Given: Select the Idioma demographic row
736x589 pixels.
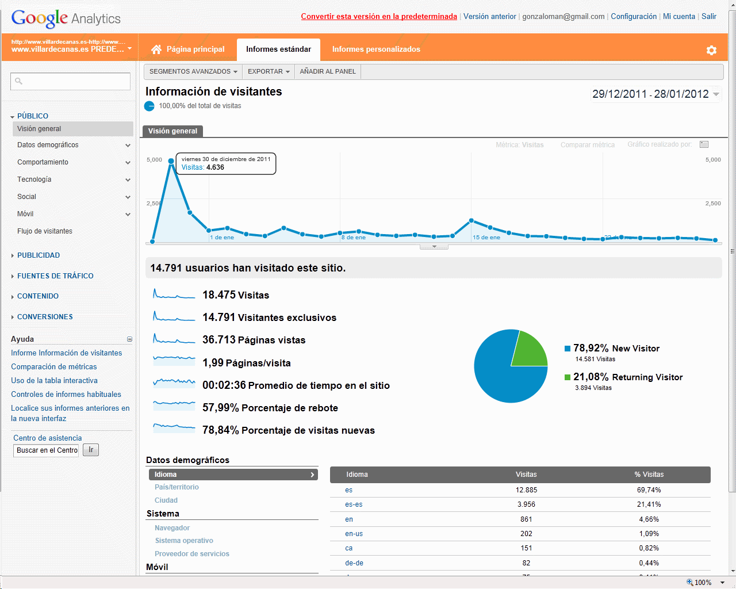Looking at the screenshot, I should point(233,475).
